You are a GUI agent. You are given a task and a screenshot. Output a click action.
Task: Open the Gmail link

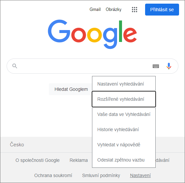95,9
